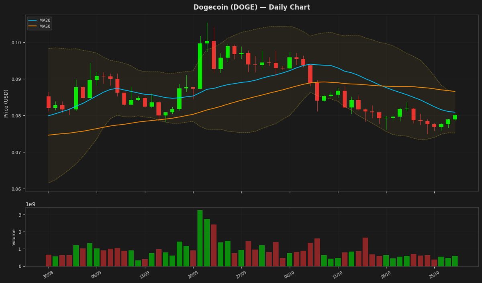Screen dimensions: 482x283
Task: Click the volume axis tick 1
Action: (x=20, y=249)
